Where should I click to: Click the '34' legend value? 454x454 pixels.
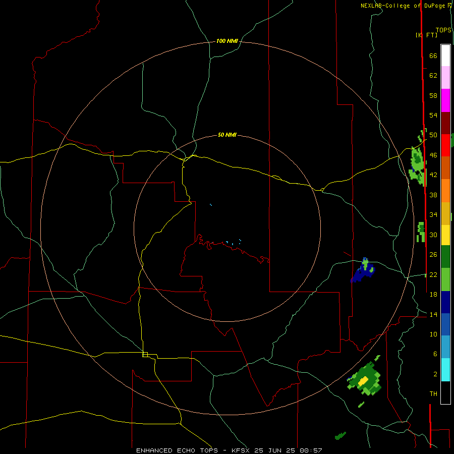[x=433, y=215]
